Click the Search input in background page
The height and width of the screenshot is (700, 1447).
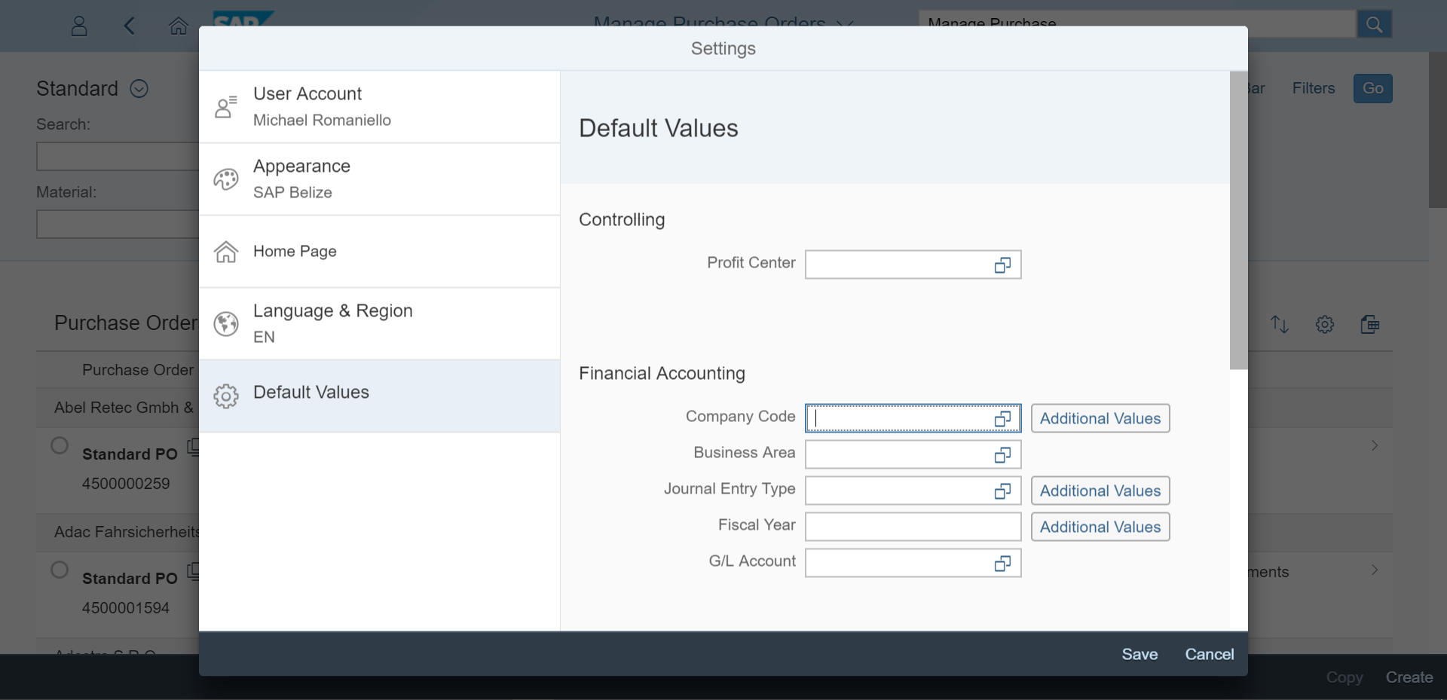coord(118,157)
